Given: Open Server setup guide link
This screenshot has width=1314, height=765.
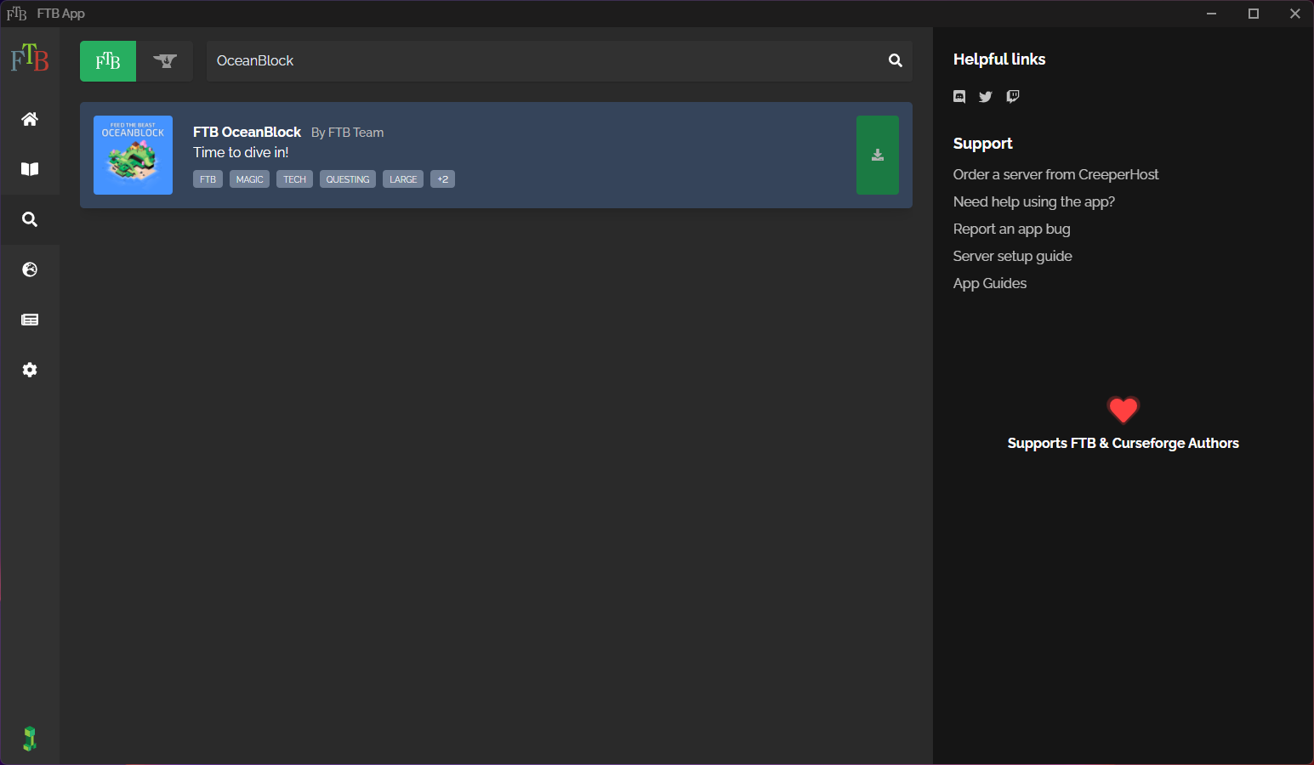Looking at the screenshot, I should (x=1013, y=256).
